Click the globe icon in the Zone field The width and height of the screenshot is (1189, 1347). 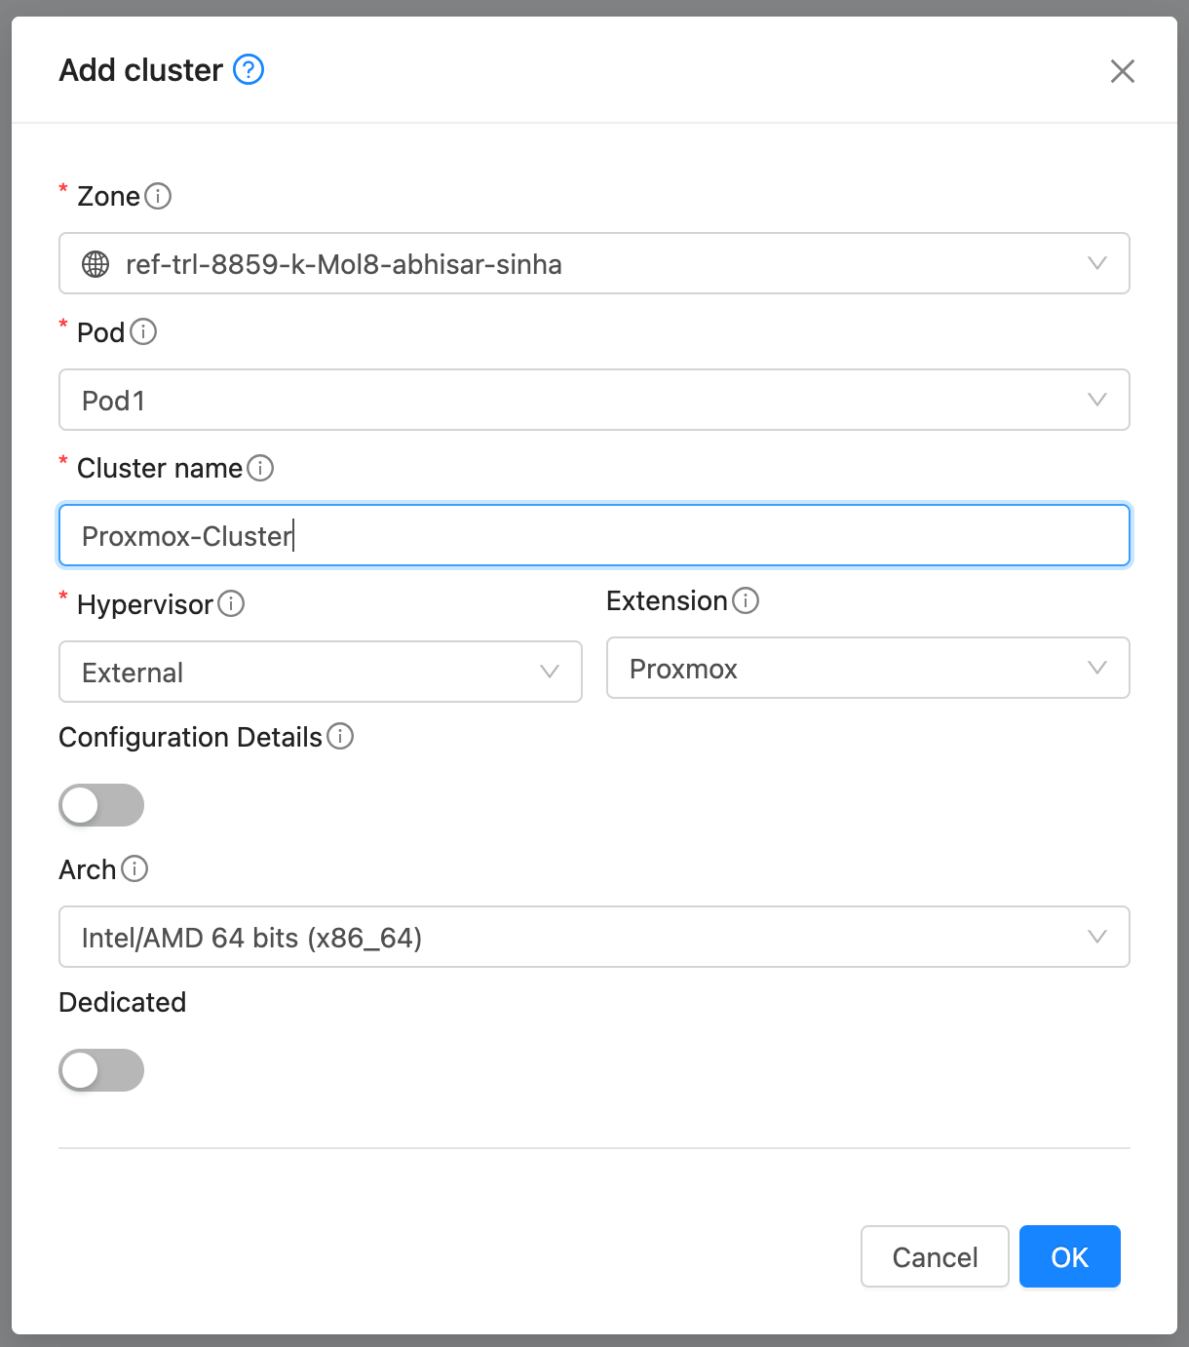(x=95, y=263)
